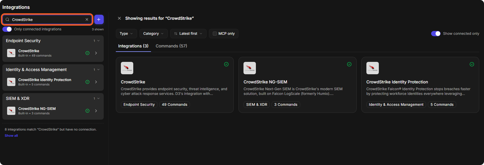
Task: Click CrowdStrike NG-SIEM sidebar logo
Action: pyautogui.click(x=11, y=111)
